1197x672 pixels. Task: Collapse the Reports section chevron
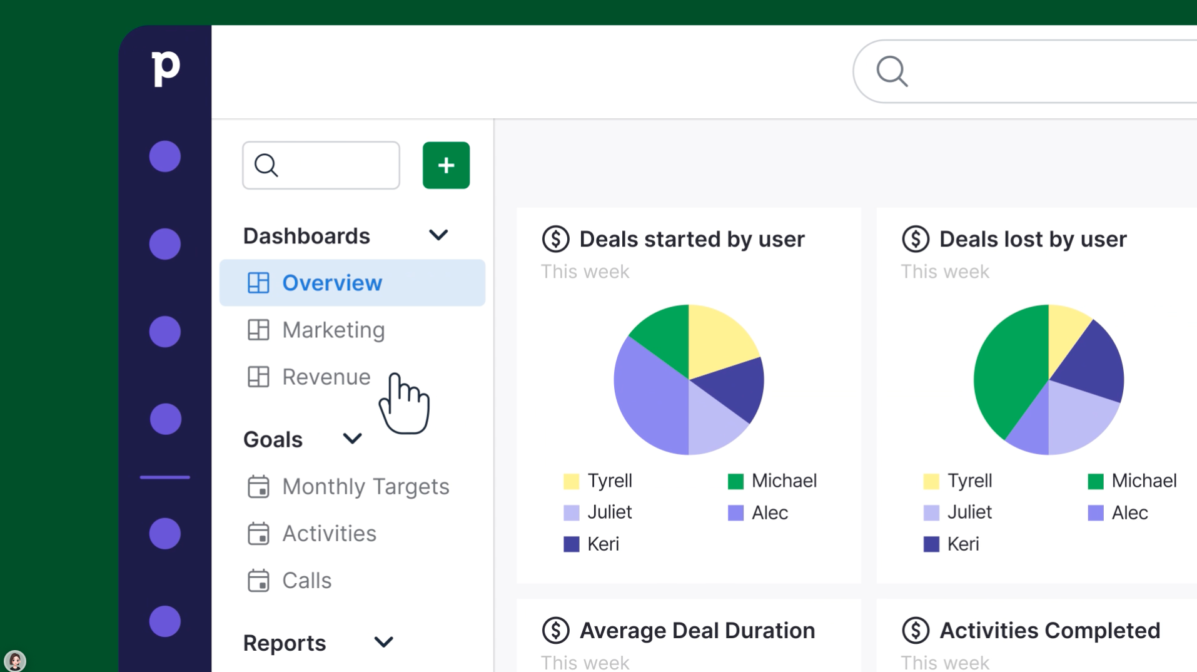tap(383, 642)
